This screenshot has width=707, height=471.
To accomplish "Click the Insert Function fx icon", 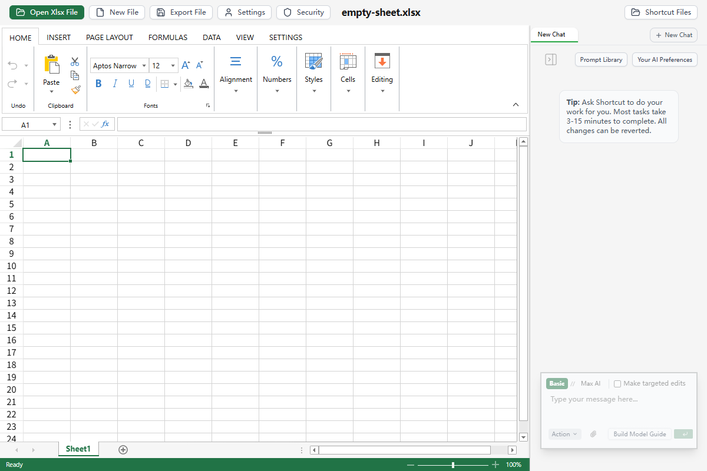I will 105,124.
